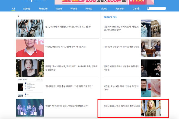Open the Can@ section
This screenshot has height=119, width=179.
136,9
